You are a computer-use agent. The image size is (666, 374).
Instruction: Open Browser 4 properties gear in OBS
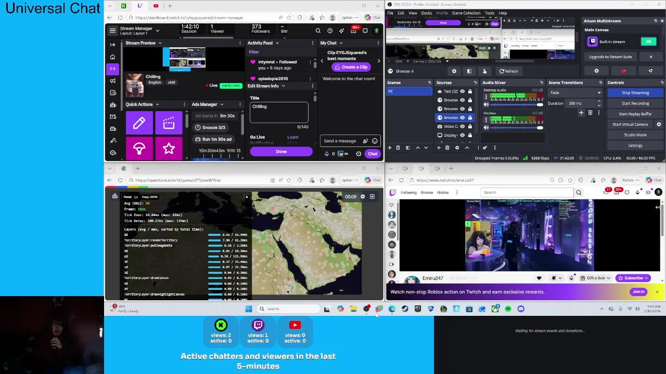pos(454,71)
